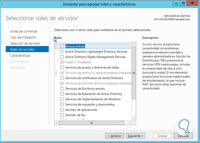Check the Acceso remoto role checkbox
The image size is (200, 143).
[62, 46]
